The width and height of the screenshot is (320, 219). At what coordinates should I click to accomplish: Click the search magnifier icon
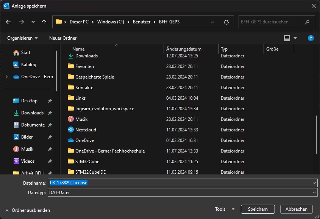[x=307, y=22]
